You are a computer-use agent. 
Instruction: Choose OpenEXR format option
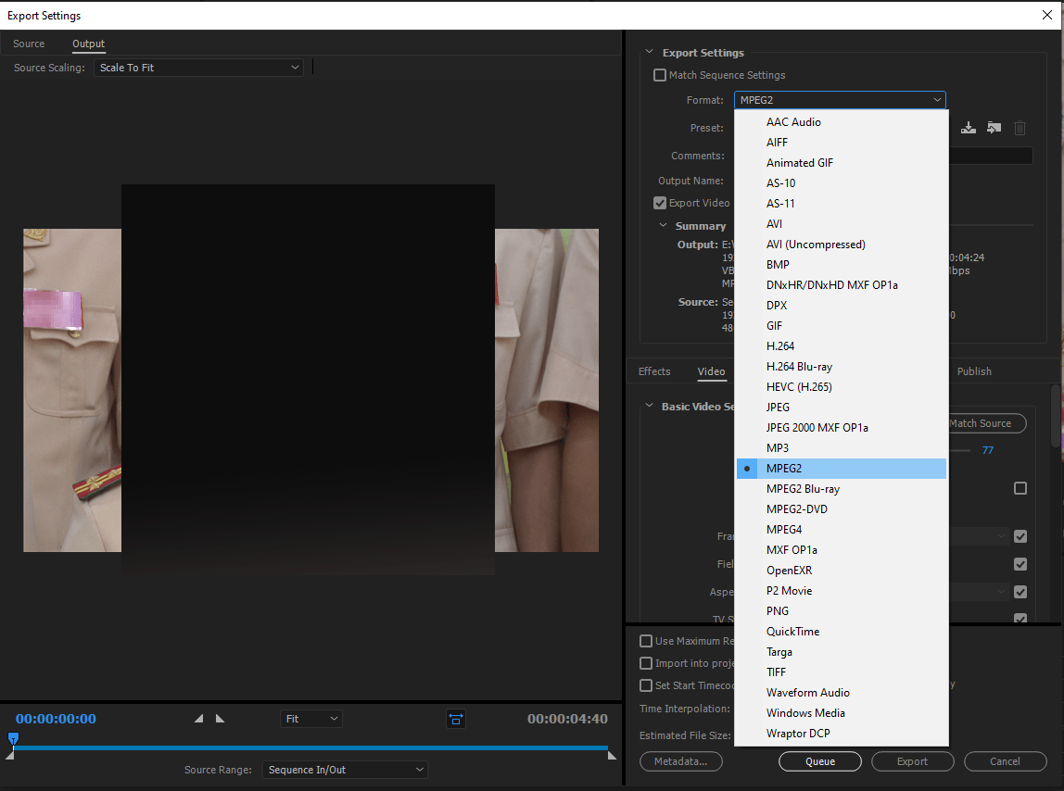(x=842, y=571)
